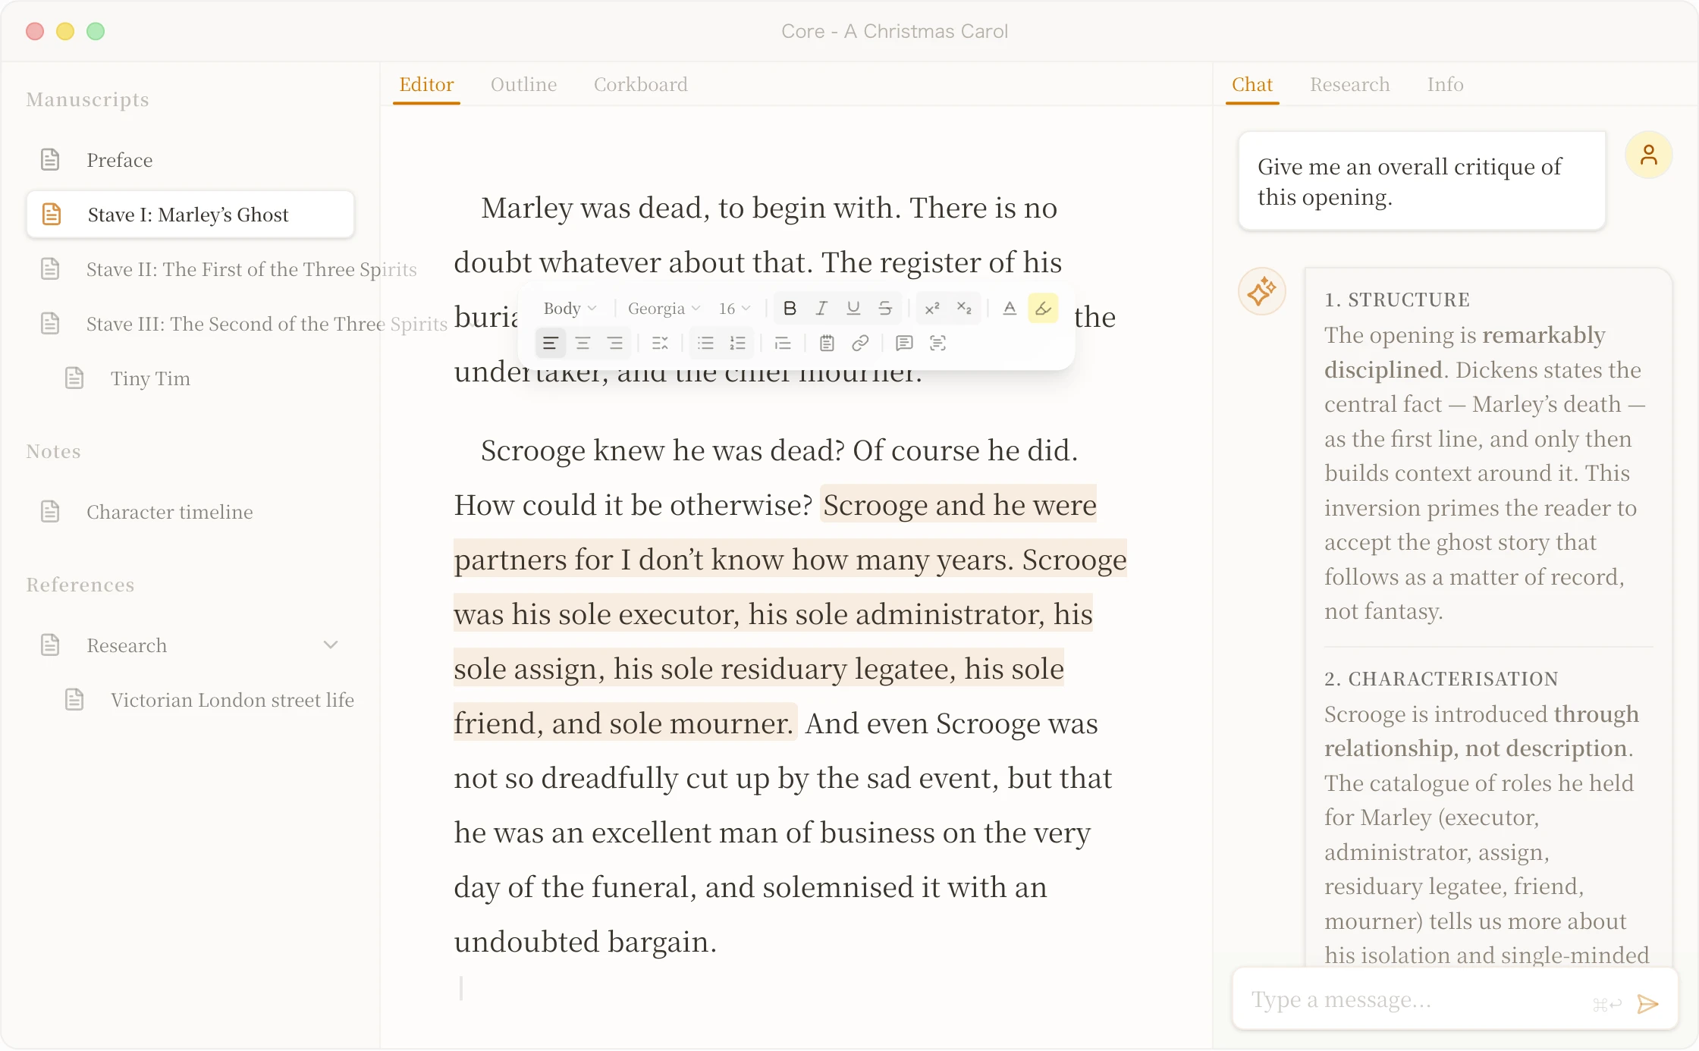
Task: Open the Georgia font dropdown
Action: click(664, 309)
